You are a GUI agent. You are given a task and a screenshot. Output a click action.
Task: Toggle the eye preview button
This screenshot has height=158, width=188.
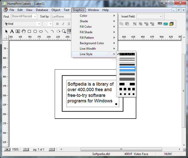pos(69,31)
